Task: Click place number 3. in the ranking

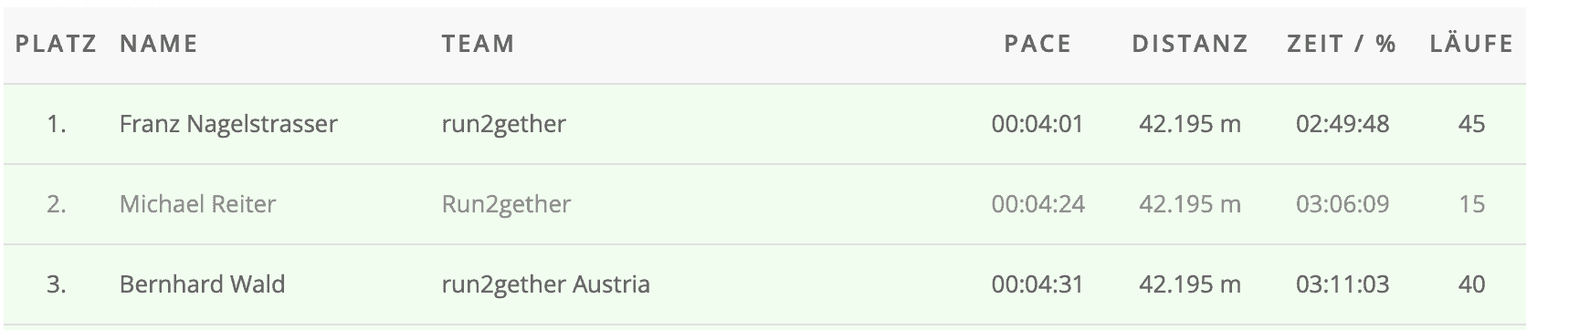Action: (x=57, y=284)
